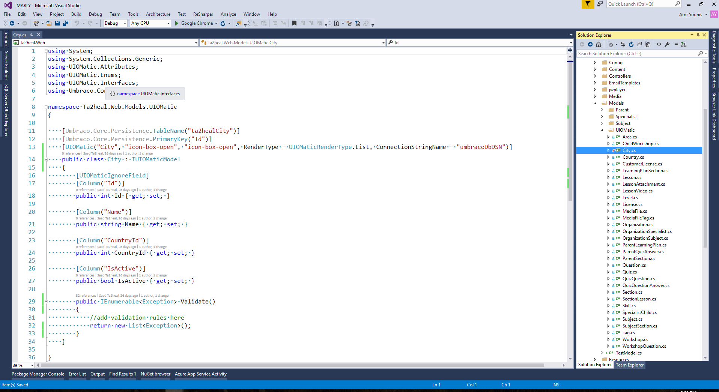Collapse the using directives region
The image size is (719, 392).
tap(46, 51)
